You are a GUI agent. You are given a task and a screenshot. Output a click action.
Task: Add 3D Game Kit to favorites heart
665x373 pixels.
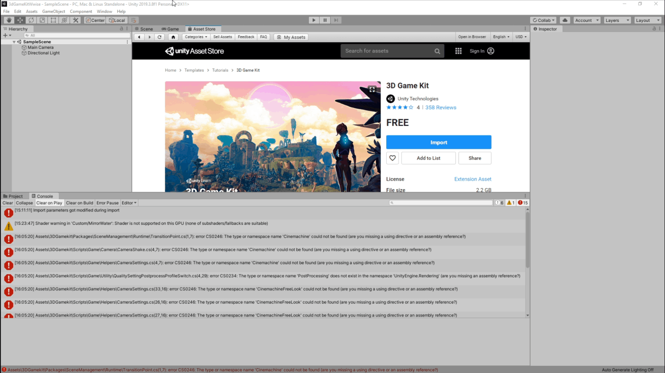(392, 158)
